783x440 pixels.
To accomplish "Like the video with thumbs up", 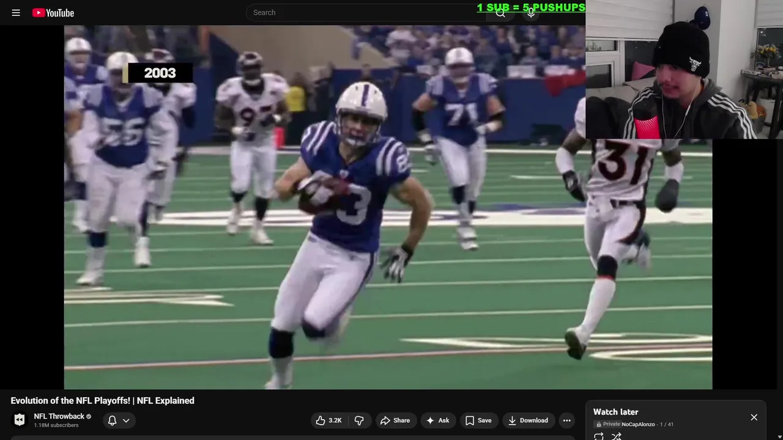I will coord(328,420).
